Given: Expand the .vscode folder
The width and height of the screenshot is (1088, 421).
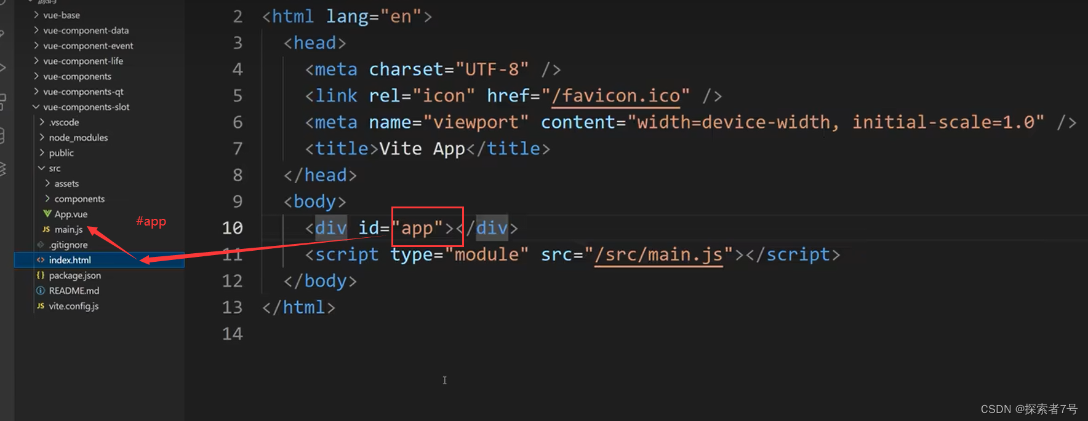Looking at the screenshot, I should (x=64, y=122).
